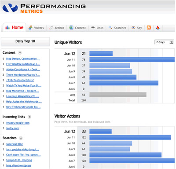
Task: Open blog client wordpress search link
Action: (18, 165)
